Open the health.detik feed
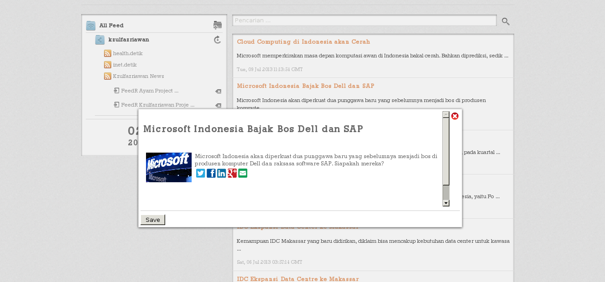Screen dimensions: 605x282 pyautogui.click(x=128, y=53)
